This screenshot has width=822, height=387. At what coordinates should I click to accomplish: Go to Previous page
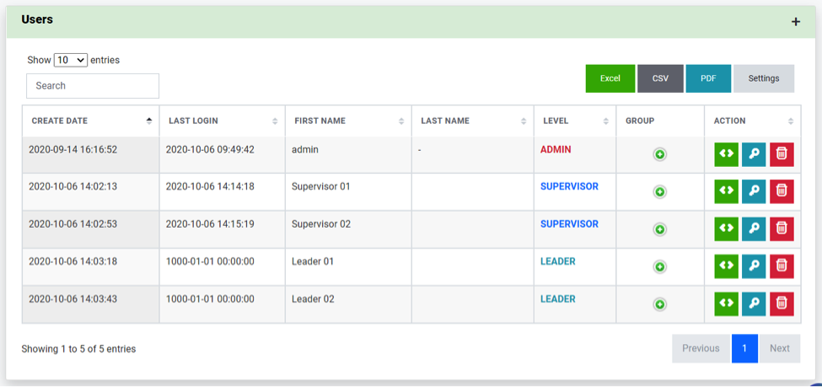pos(701,348)
